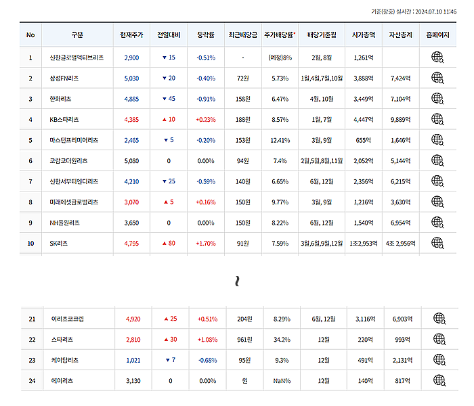Image resolution: width=474 pixels, height=406 pixels.
Task: Click dividend months 1월,4월,7월,10월
Action: click(x=322, y=78)
